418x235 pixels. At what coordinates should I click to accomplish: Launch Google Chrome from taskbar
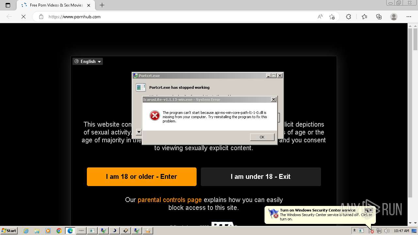tap(59, 231)
